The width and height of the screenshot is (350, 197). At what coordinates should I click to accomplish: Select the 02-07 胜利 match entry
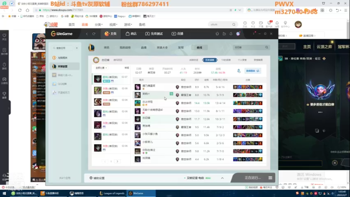pos(111,79)
